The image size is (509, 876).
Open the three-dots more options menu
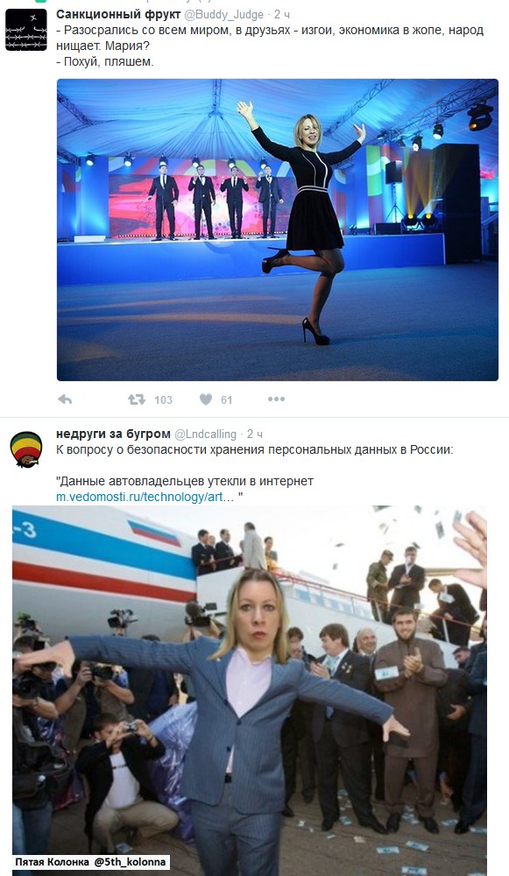(276, 399)
